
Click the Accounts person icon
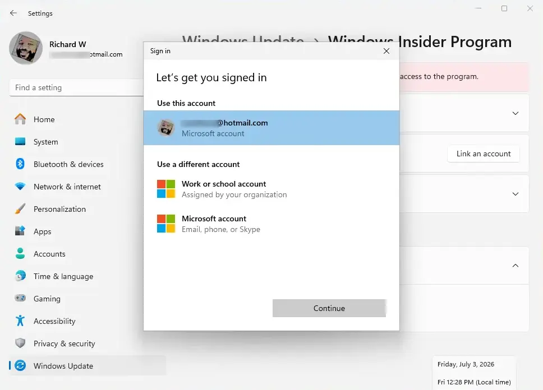click(20, 253)
